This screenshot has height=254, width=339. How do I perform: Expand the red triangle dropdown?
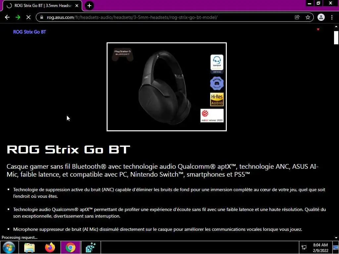pos(318,29)
